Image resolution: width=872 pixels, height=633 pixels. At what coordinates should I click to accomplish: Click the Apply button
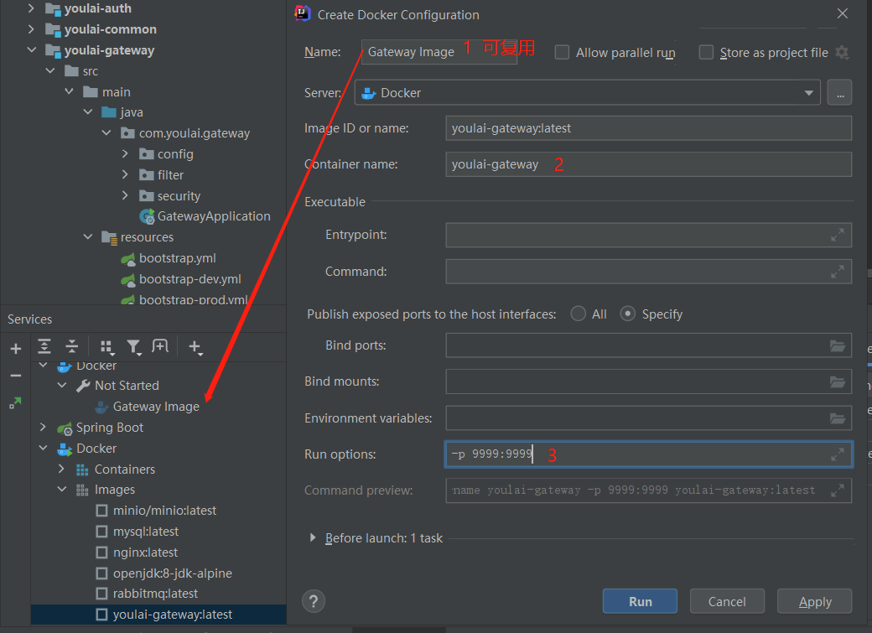[815, 601]
